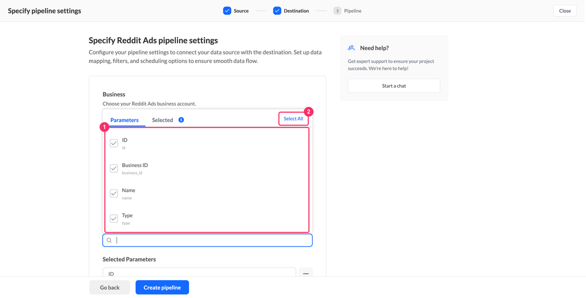Screen dimensions: 586x298
Task: Click the Need help people icon
Action: pyautogui.click(x=351, y=48)
